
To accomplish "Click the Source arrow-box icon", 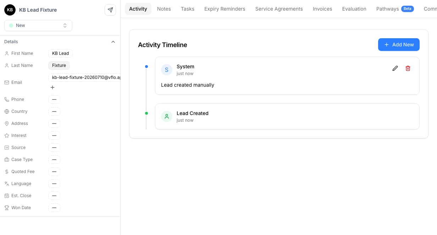I will click(x=7, y=148).
